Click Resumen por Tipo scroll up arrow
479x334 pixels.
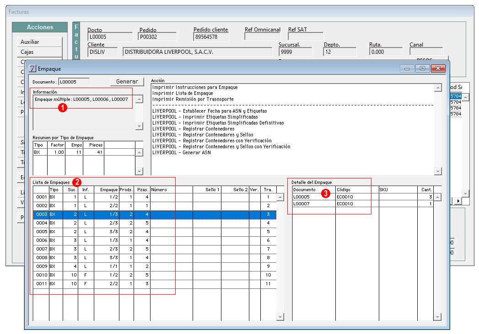coord(139,152)
